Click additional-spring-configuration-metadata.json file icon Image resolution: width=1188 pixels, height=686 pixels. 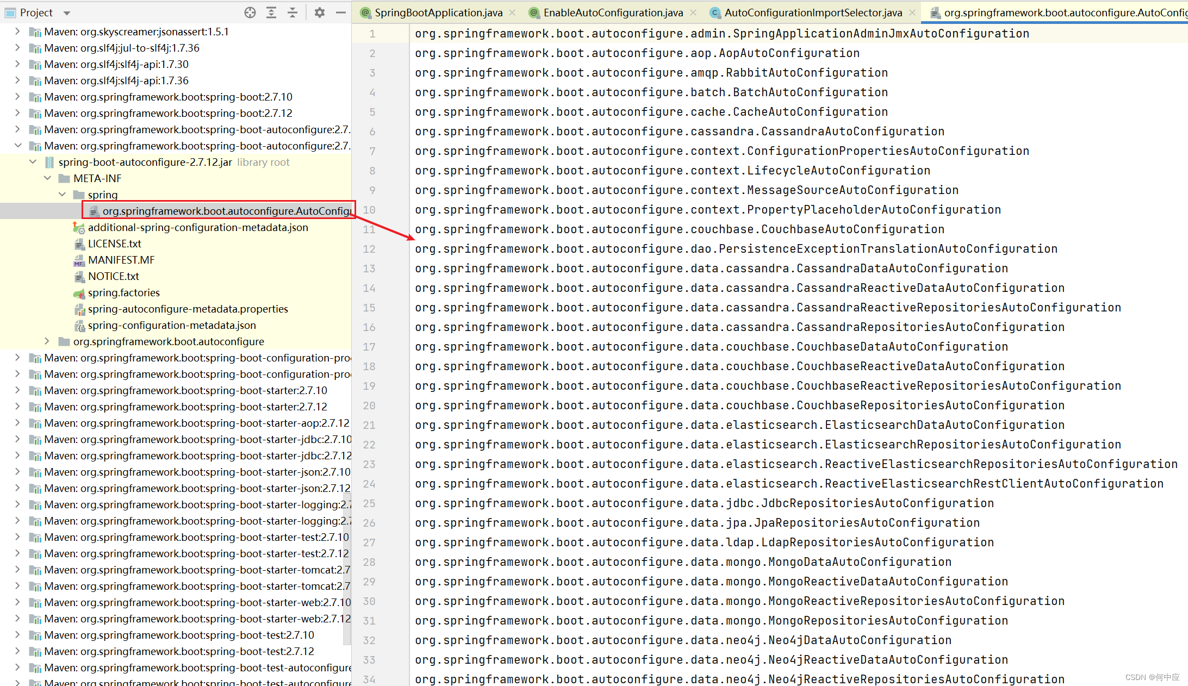coord(79,227)
